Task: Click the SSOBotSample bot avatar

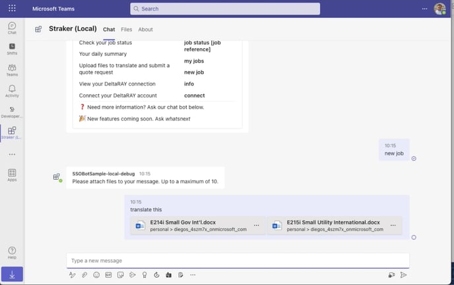Action: click(57, 177)
